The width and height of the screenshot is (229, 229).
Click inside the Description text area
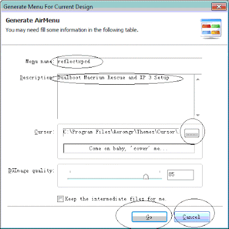(125, 96)
